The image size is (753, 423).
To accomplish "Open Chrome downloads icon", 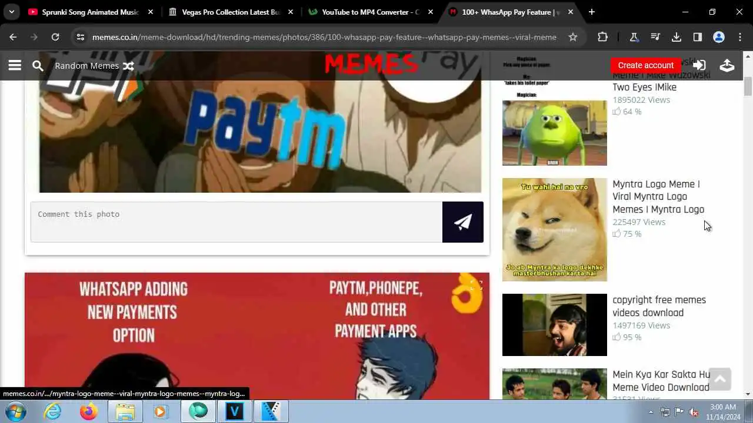I will [677, 37].
